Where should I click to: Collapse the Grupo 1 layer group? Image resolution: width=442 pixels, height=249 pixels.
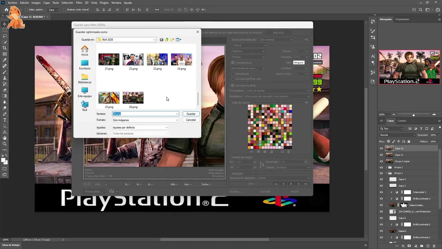pyautogui.click(x=386, y=173)
